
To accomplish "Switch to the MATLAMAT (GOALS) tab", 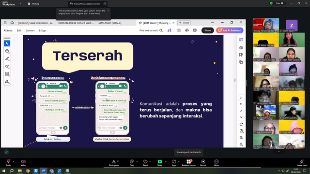I will click(x=110, y=23).
